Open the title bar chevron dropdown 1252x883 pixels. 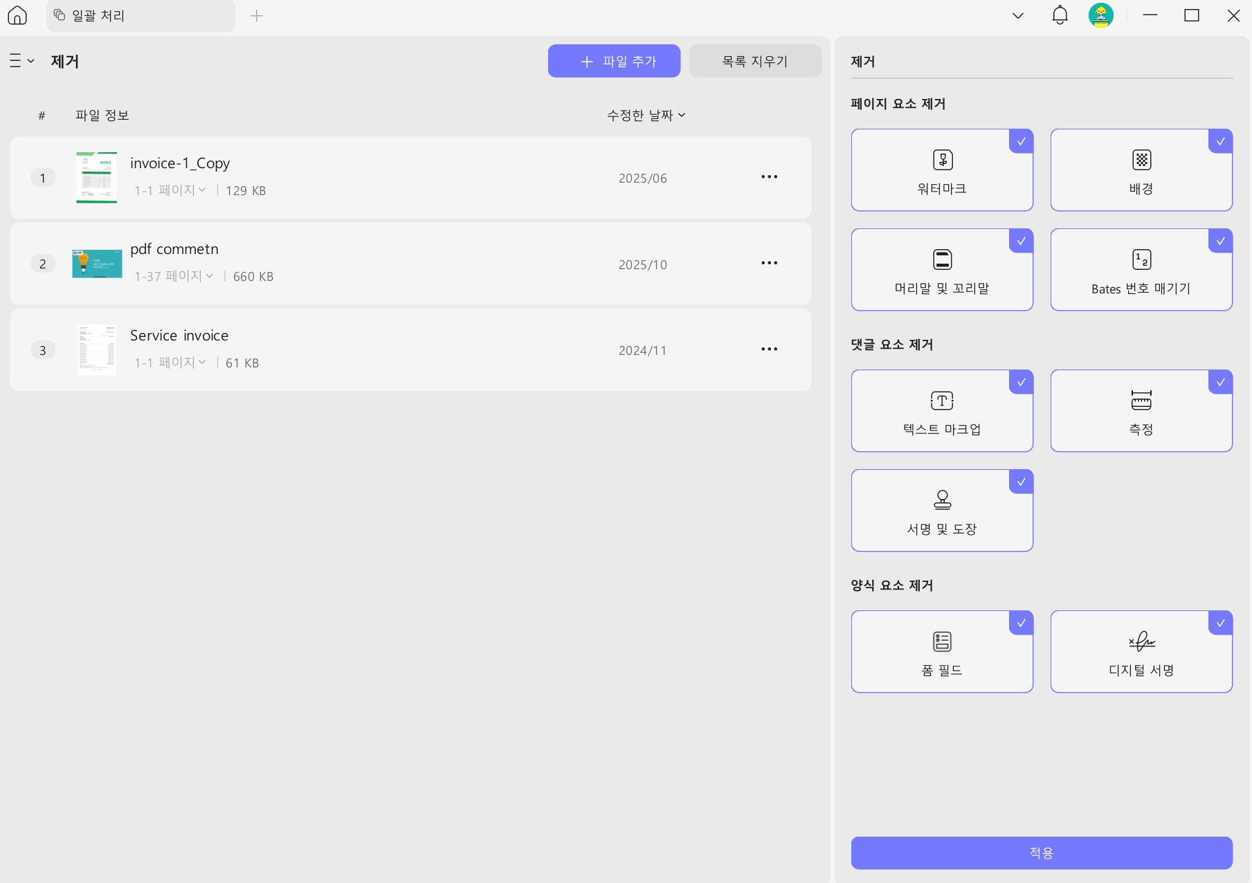click(1017, 15)
